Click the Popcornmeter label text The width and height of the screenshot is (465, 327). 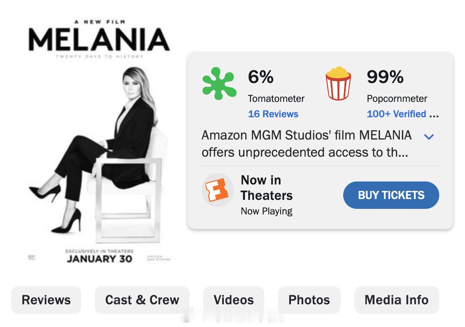(397, 98)
